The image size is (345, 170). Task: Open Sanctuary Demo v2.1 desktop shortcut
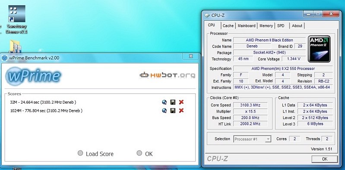point(17,19)
